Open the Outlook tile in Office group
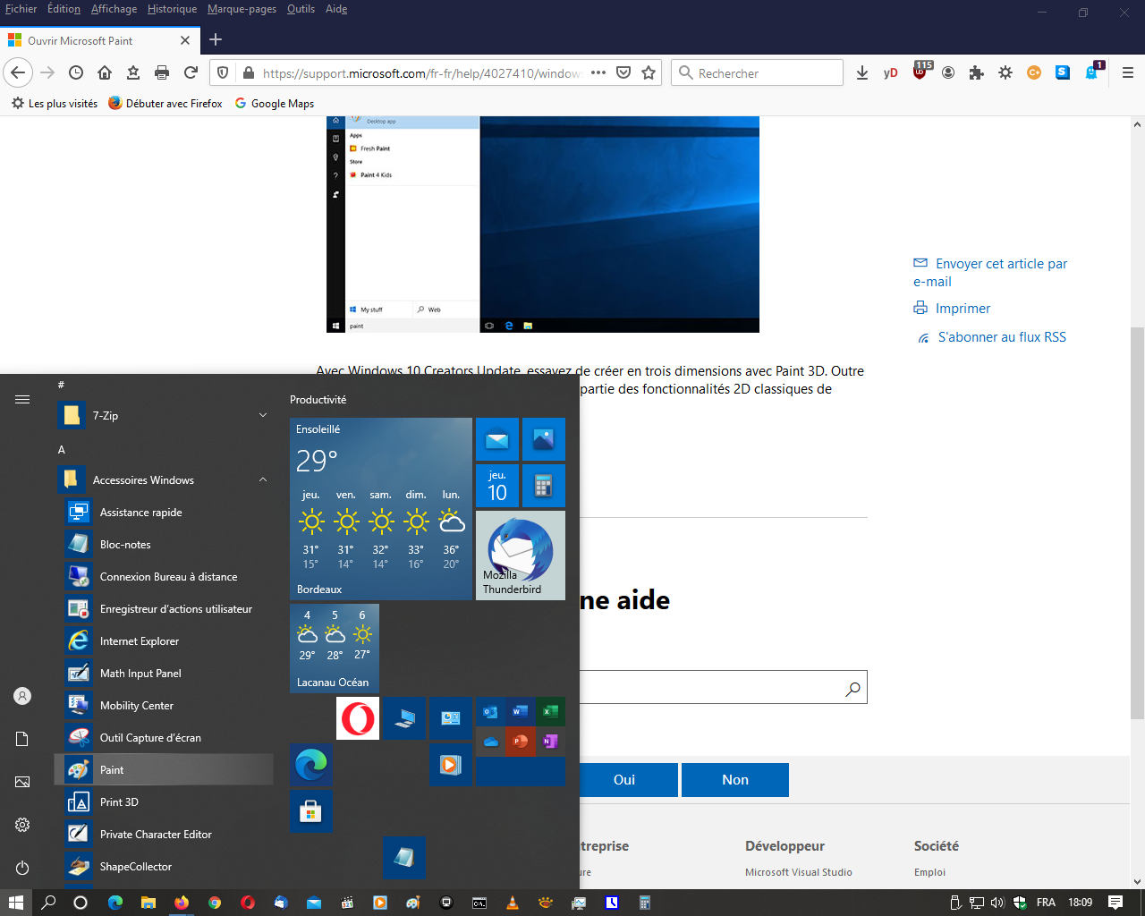The width and height of the screenshot is (1145, 916). coord(491,712)
